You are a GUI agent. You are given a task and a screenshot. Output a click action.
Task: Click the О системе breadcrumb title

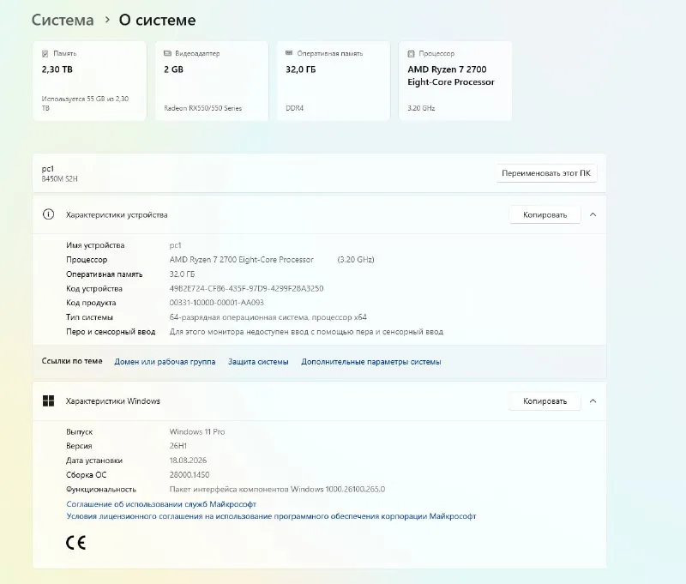[x=158, y=20]
